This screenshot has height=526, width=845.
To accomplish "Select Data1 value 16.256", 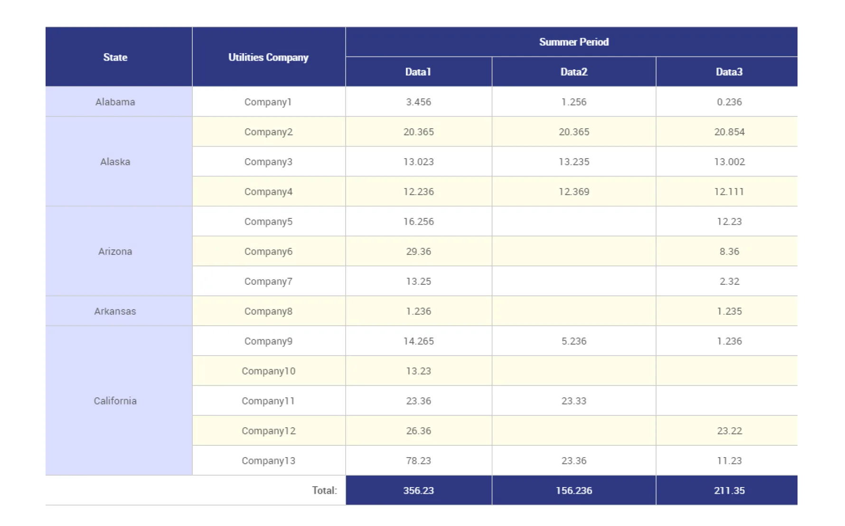I will [419, 221].
